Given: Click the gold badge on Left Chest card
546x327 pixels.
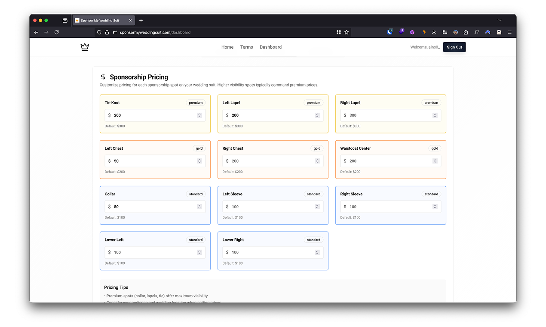Looking at the screenshot, I should tap(199, 148).
